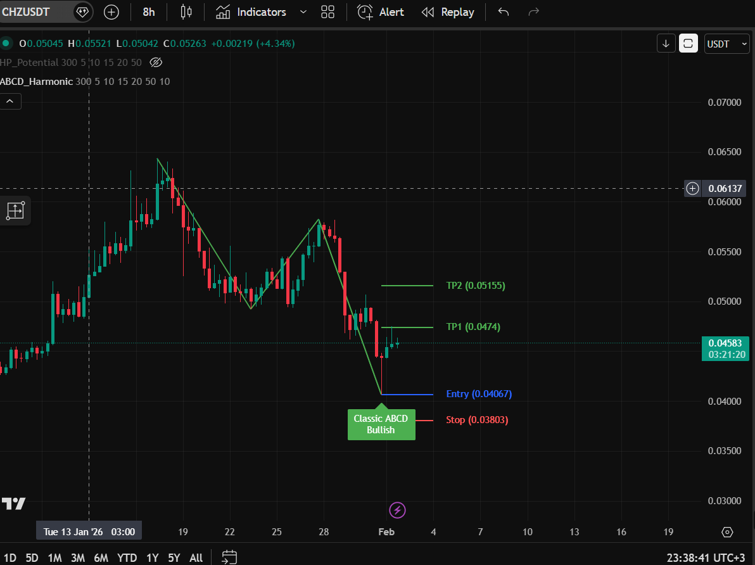Click the plus icon at 0.06137 price
The image size is (755, 565).
(x=692, y=188)
